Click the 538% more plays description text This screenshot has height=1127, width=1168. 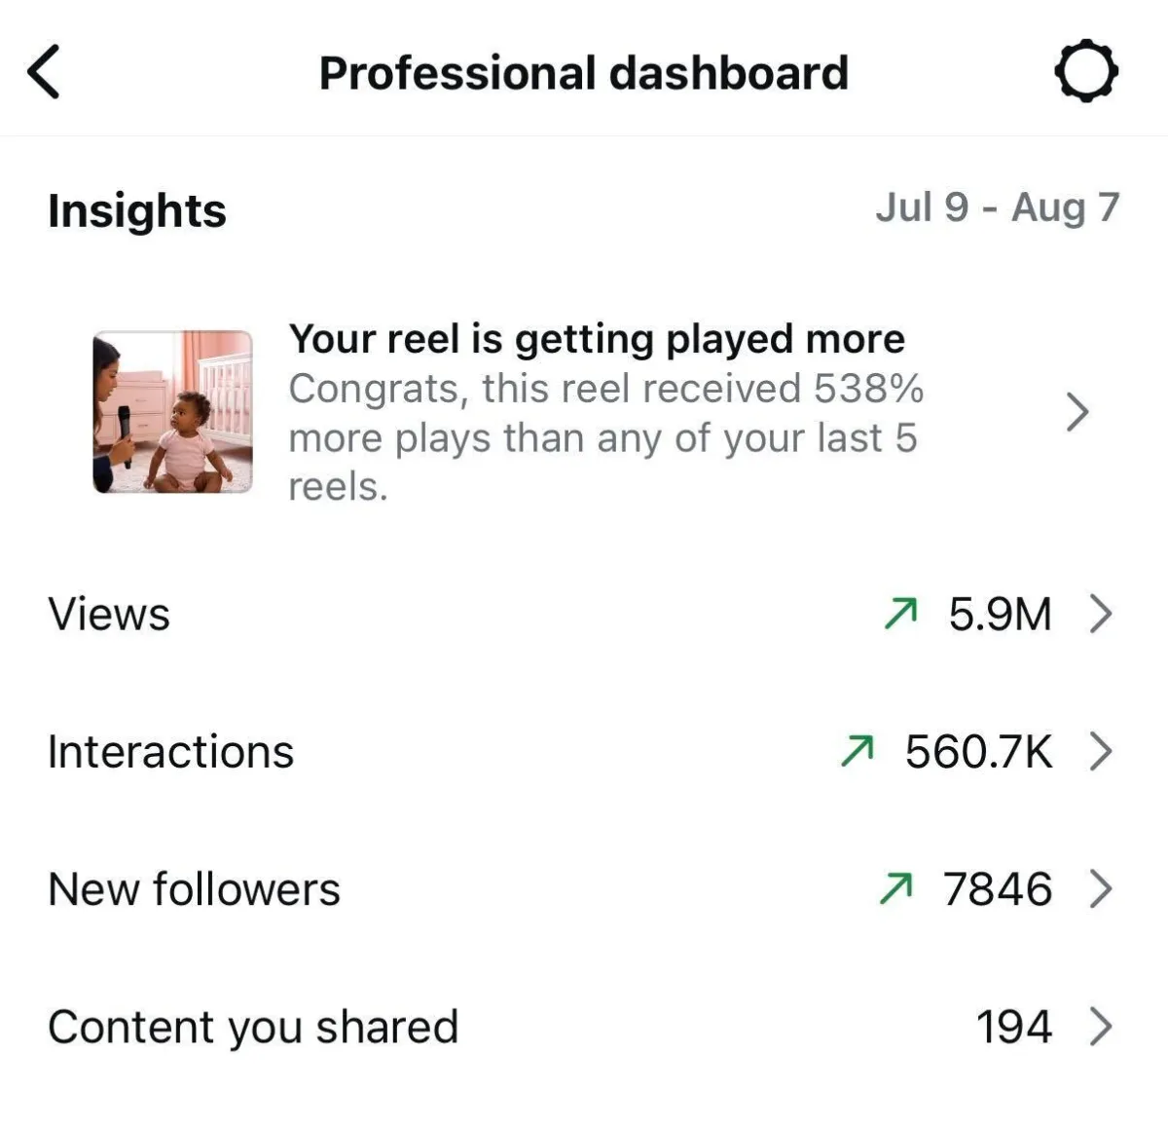pos(605,437)
